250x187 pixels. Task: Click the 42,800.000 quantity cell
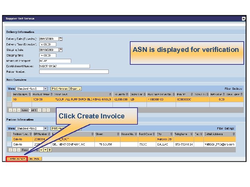coord(121,99)
